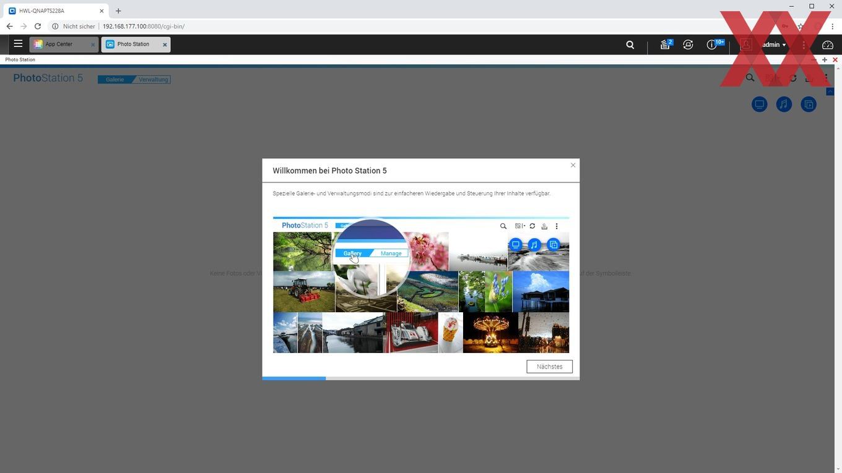Click the Photo Station search magnifier icon

[750, 78]
